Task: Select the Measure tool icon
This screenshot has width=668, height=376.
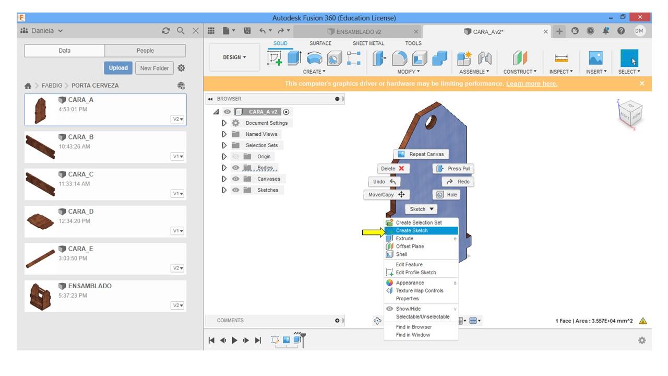Action: click(562, 58)
